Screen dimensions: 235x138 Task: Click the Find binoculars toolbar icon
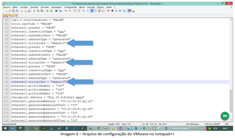click(x=56, y=11)
